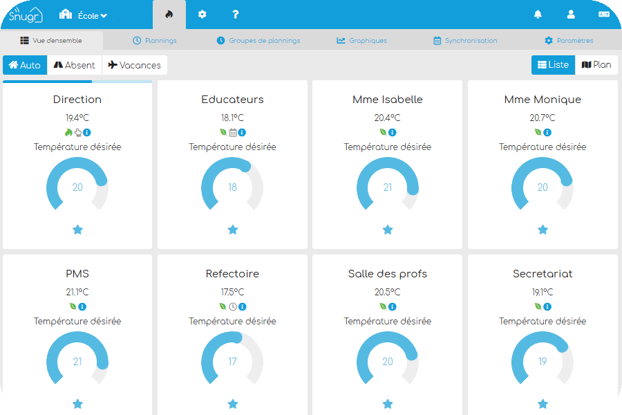The image size is (622, 415).
Task: Click the Snugr logo
Action: coord(26,15)
